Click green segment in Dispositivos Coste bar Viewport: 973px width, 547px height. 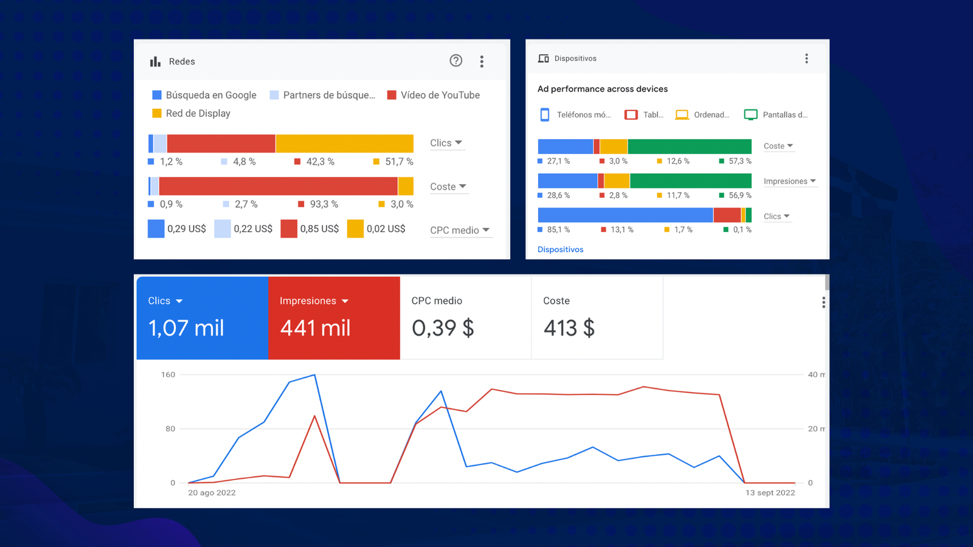pyautogui.click(x=690, y=146)
